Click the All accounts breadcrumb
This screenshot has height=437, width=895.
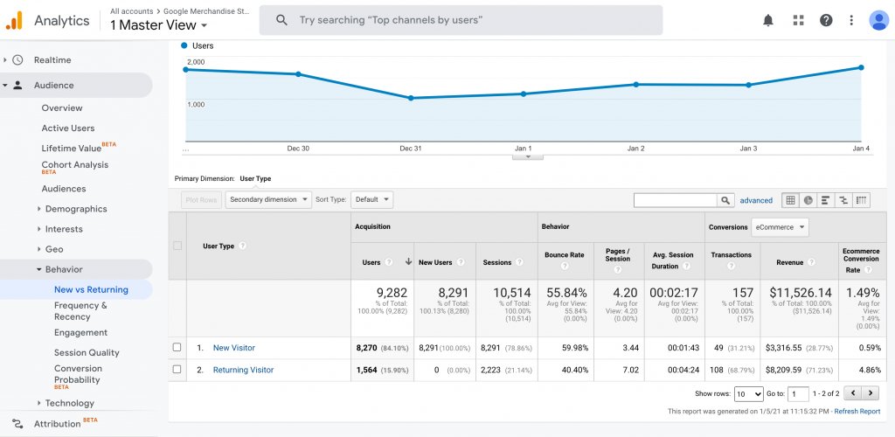[x=131, y=10]
